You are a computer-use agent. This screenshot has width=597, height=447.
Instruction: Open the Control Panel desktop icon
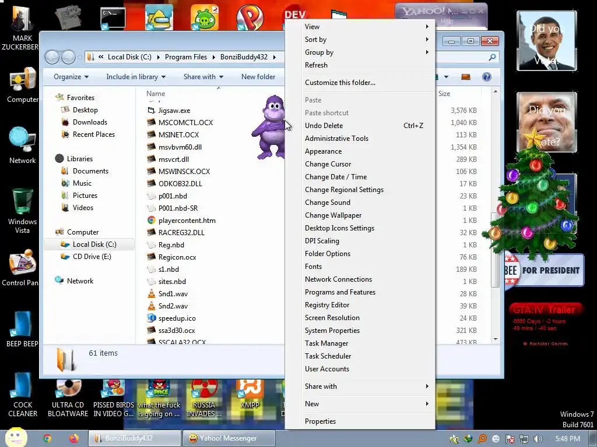point(20,268)
